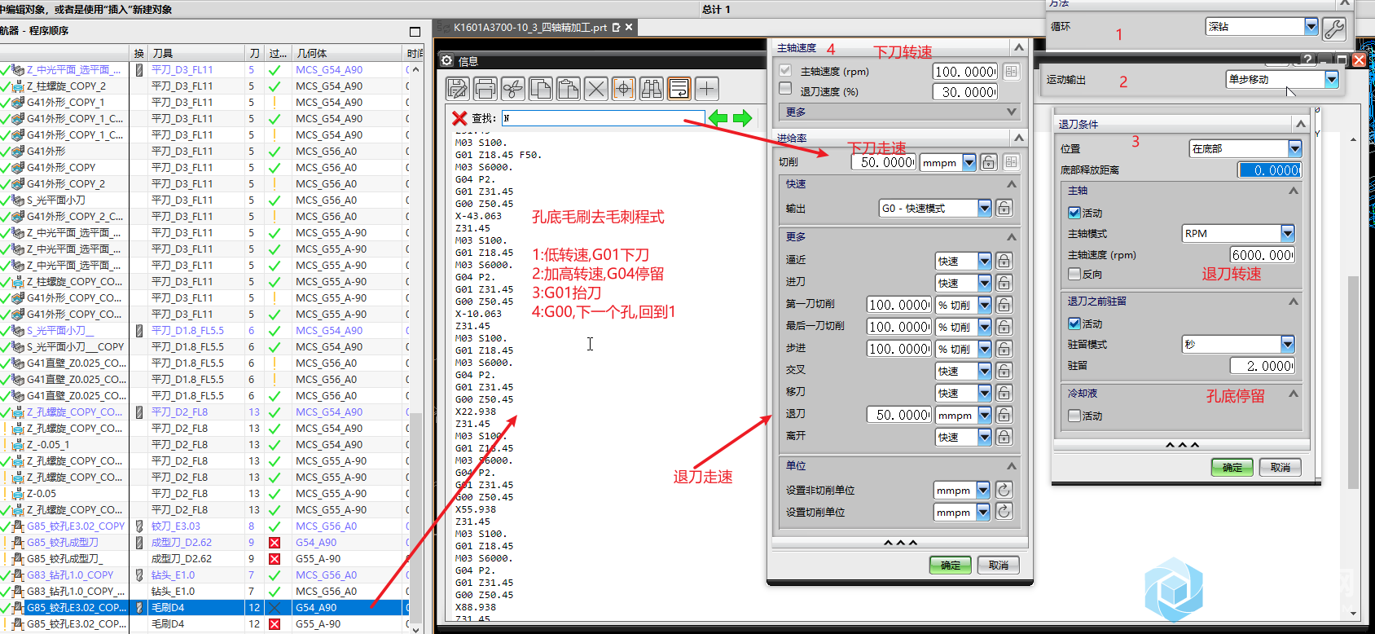Click 取消 in the feed rate dialog
The width and height of the screenshot is (1375, 634).
coord(999,565)
